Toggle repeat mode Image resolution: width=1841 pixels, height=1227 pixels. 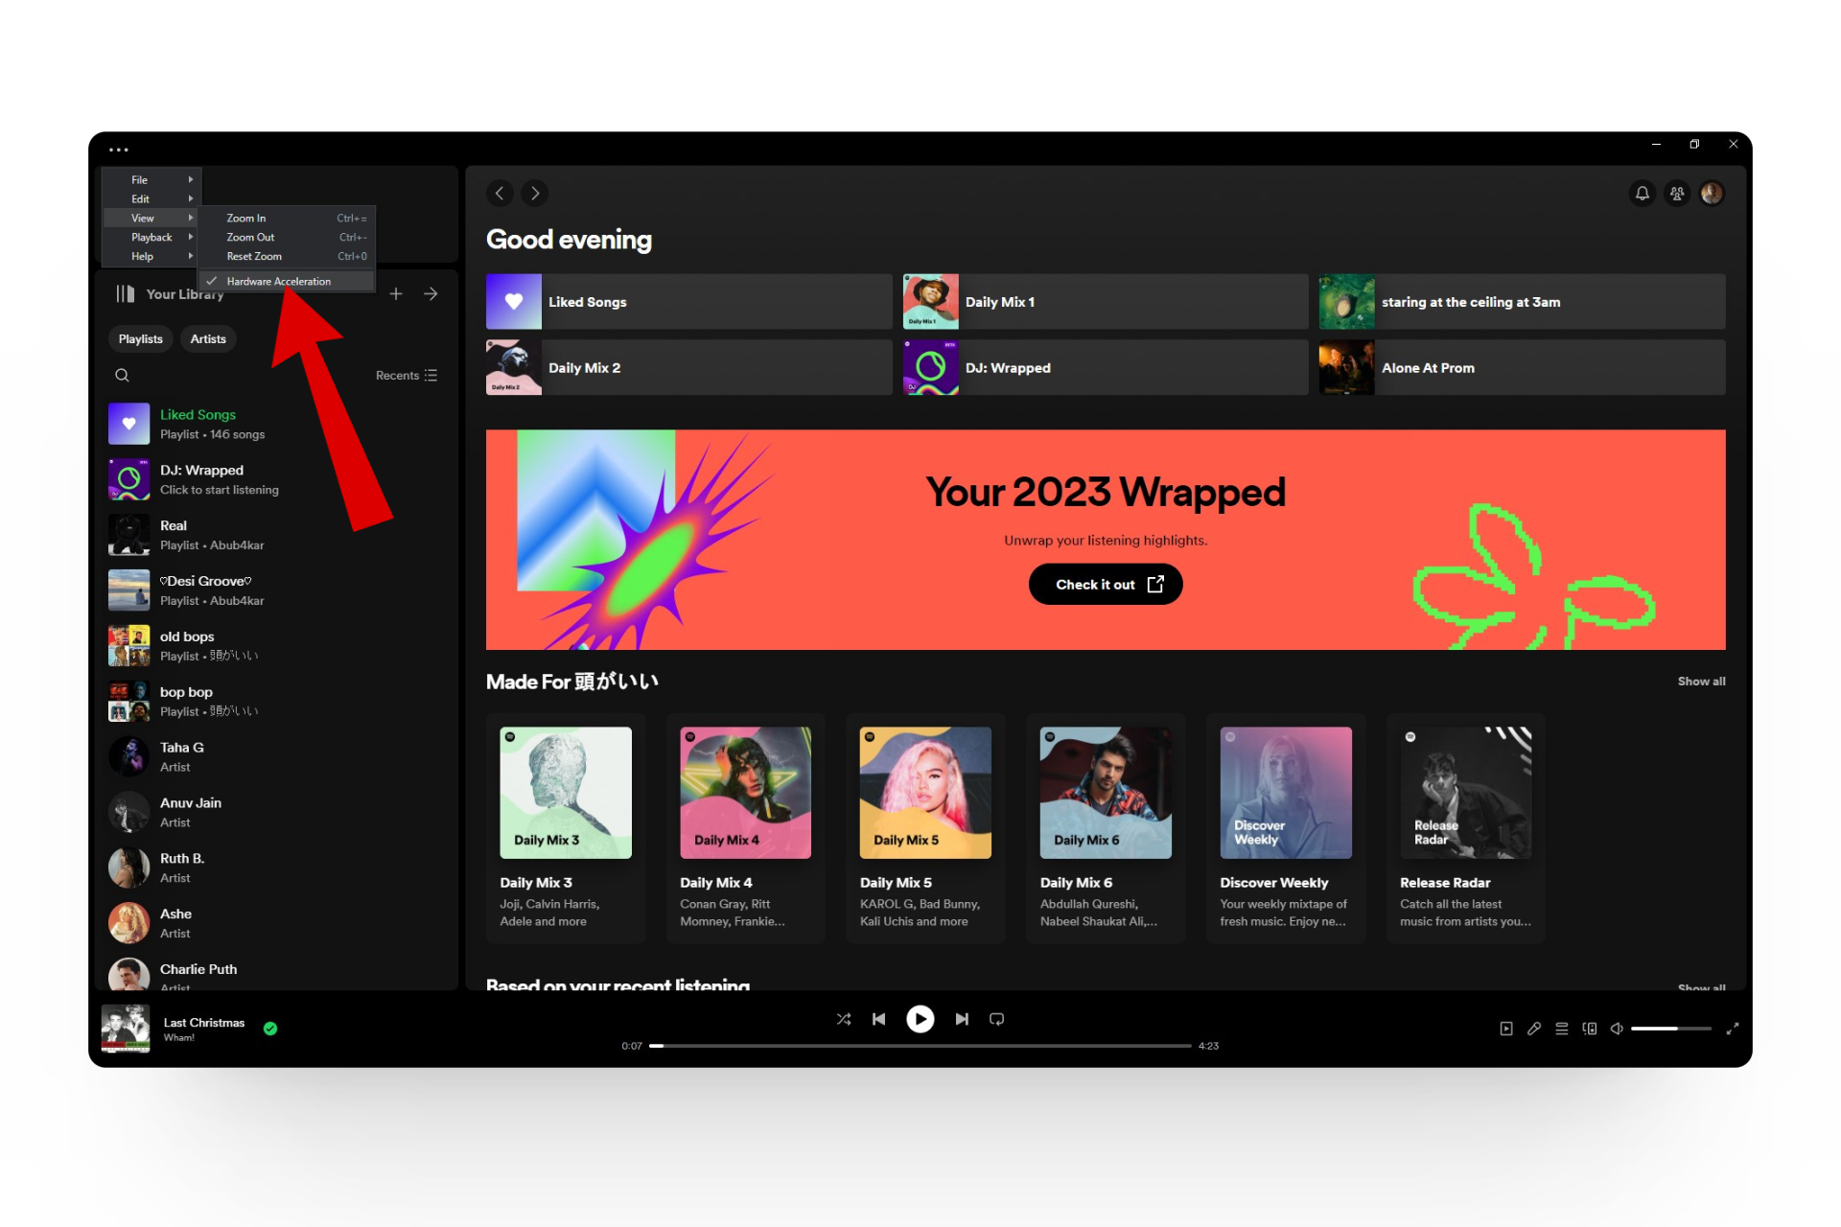[x=996, y=1019]
